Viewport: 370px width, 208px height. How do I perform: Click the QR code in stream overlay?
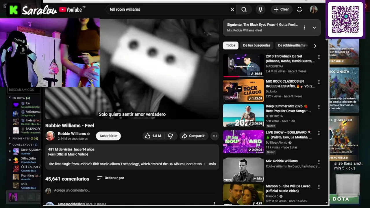(345, 20)
